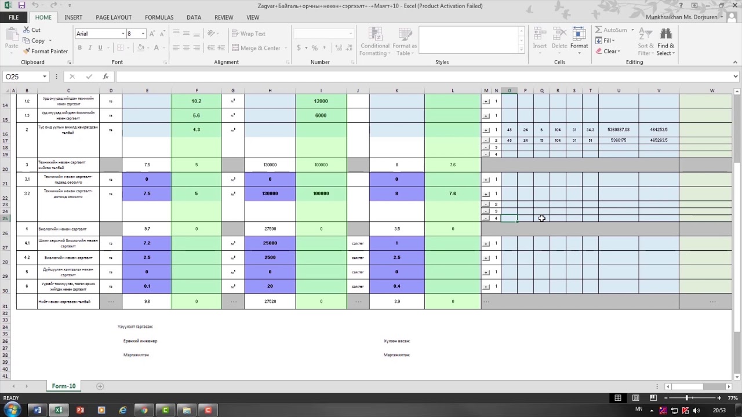
Task: Click the AutoSum sigma icon
Action: (x=598, y=30)
